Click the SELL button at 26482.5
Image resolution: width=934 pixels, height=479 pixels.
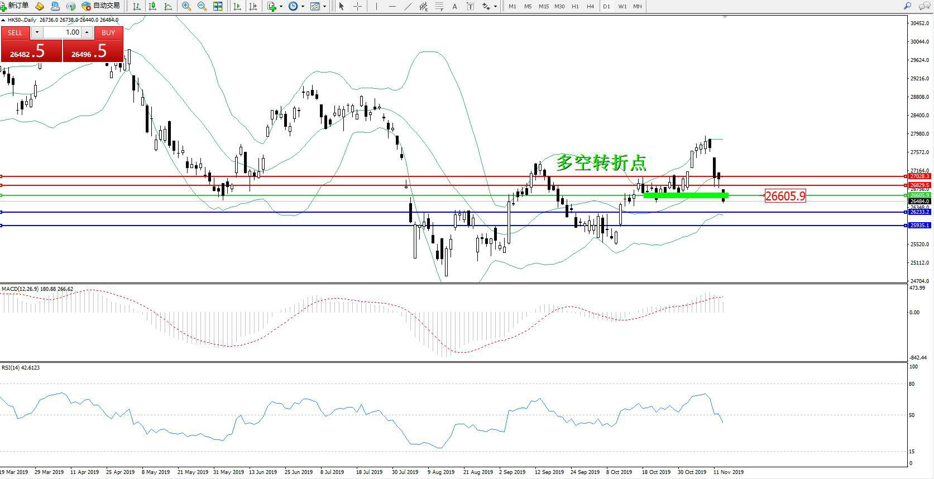pos(31,51)
